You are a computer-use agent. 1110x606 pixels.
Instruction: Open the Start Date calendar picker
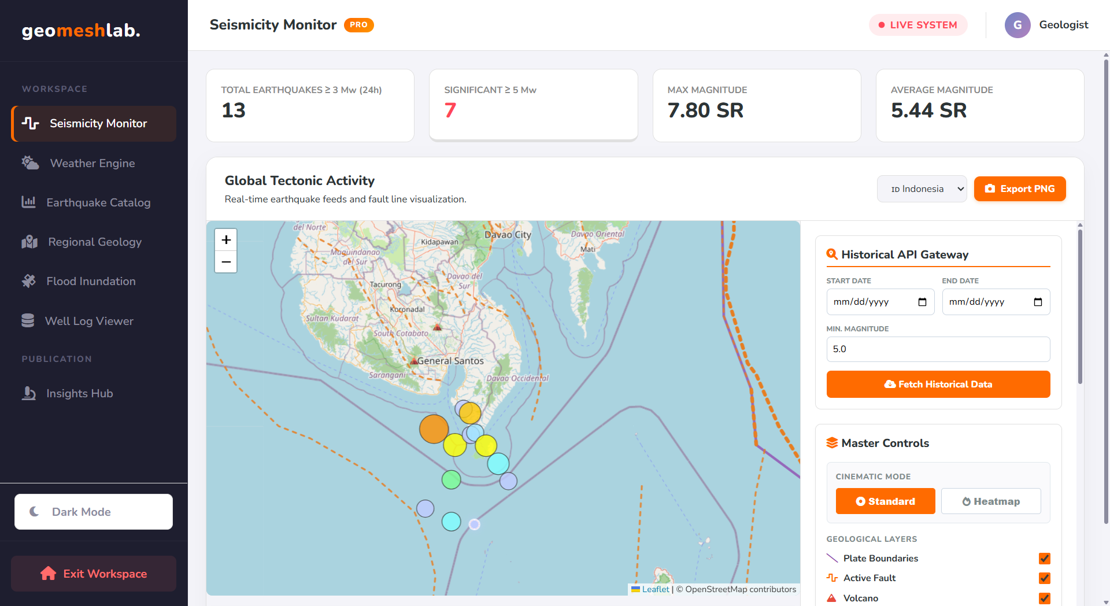(923, 302)
